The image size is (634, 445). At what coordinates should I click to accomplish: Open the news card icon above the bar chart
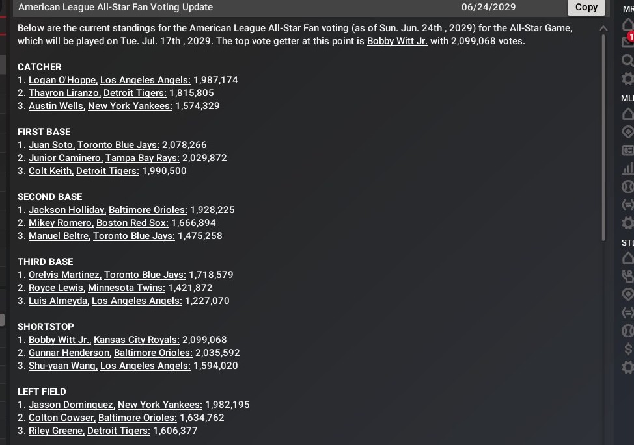pos(627,150)
